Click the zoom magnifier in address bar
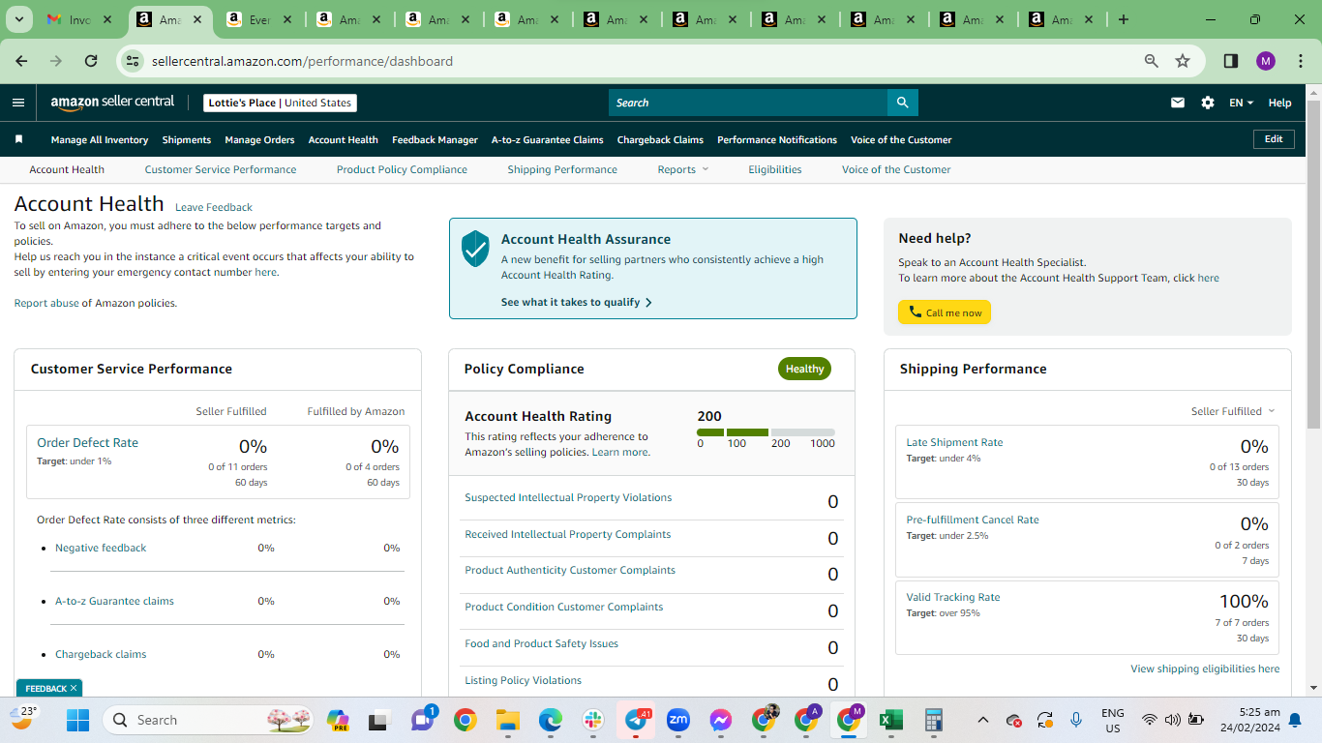 tap(1152, 61)
